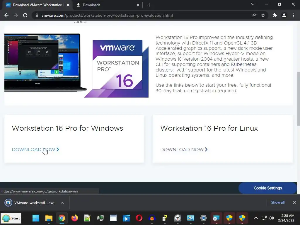Select the Download VMware Workstation tab
Image resolution: width=300 pixels, height=225 pixels.
coord(37,5)
